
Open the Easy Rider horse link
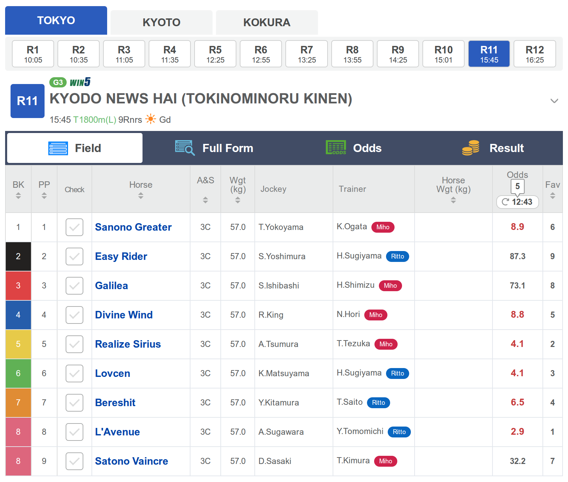[x=121, y=256]
